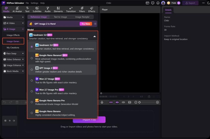
Task: Switch to the Reference Image tab
Action: point(39,17)
